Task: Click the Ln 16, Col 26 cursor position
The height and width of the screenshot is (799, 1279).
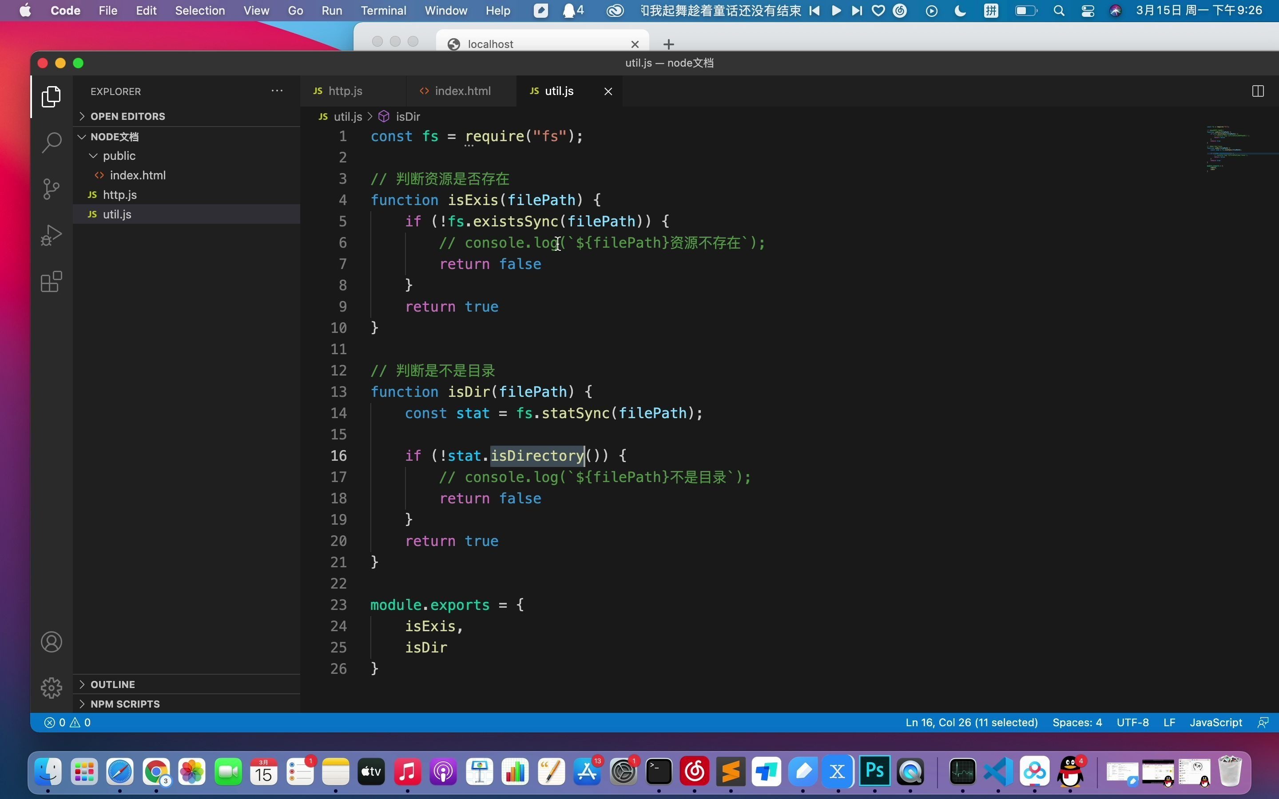Action: [971, 722]
